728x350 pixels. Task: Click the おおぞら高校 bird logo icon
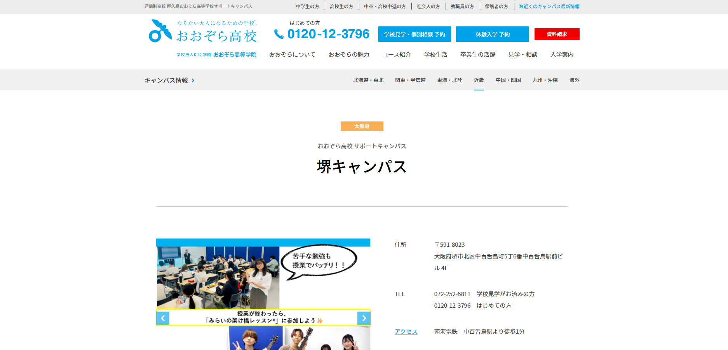pyautogui.click(x=160, y=31)
